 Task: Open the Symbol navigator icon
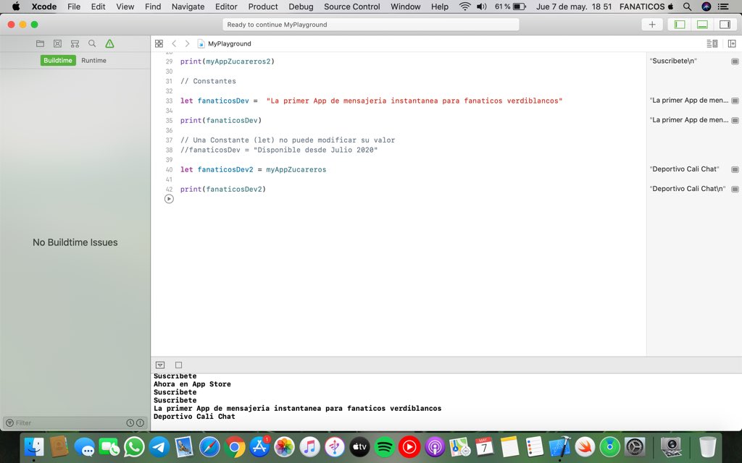click(75, 43)
